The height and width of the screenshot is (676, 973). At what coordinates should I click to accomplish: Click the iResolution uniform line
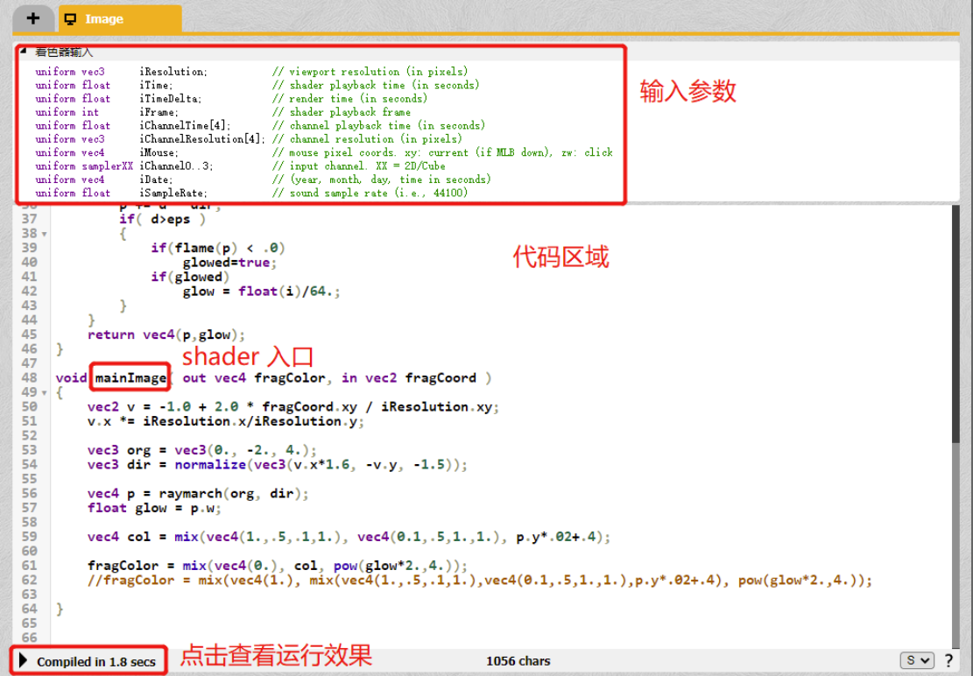252,71
